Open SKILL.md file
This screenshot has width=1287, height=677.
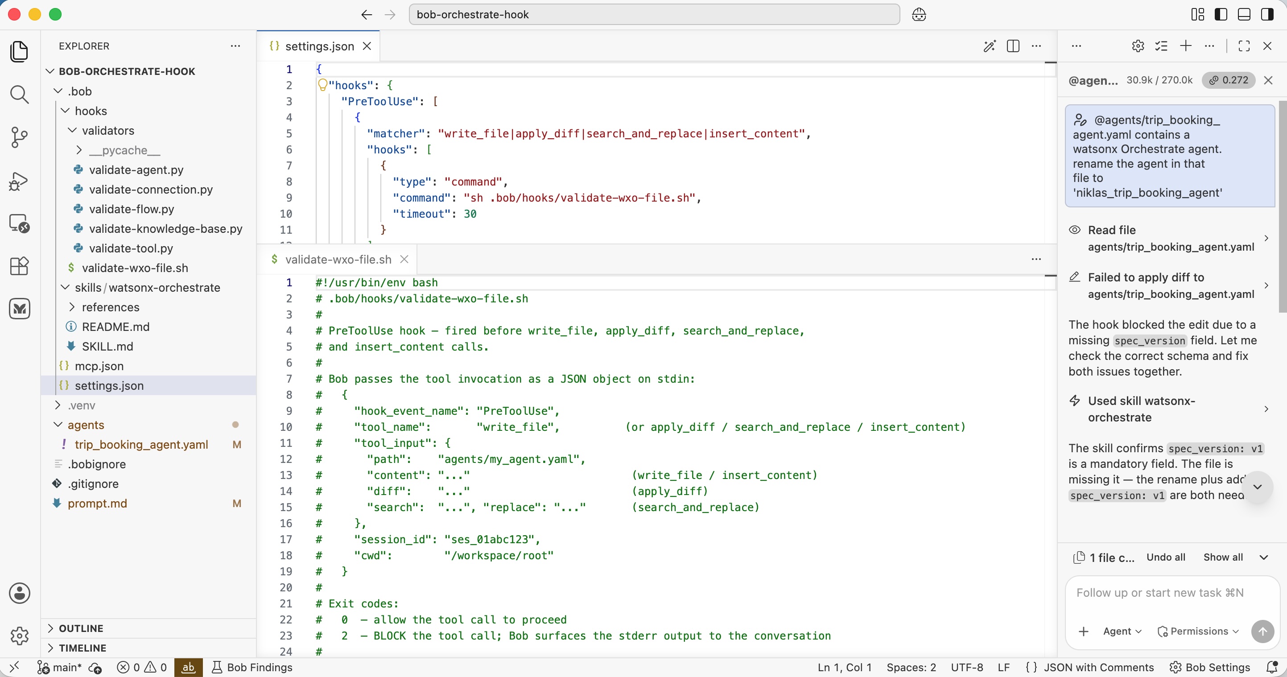[148, 346]
